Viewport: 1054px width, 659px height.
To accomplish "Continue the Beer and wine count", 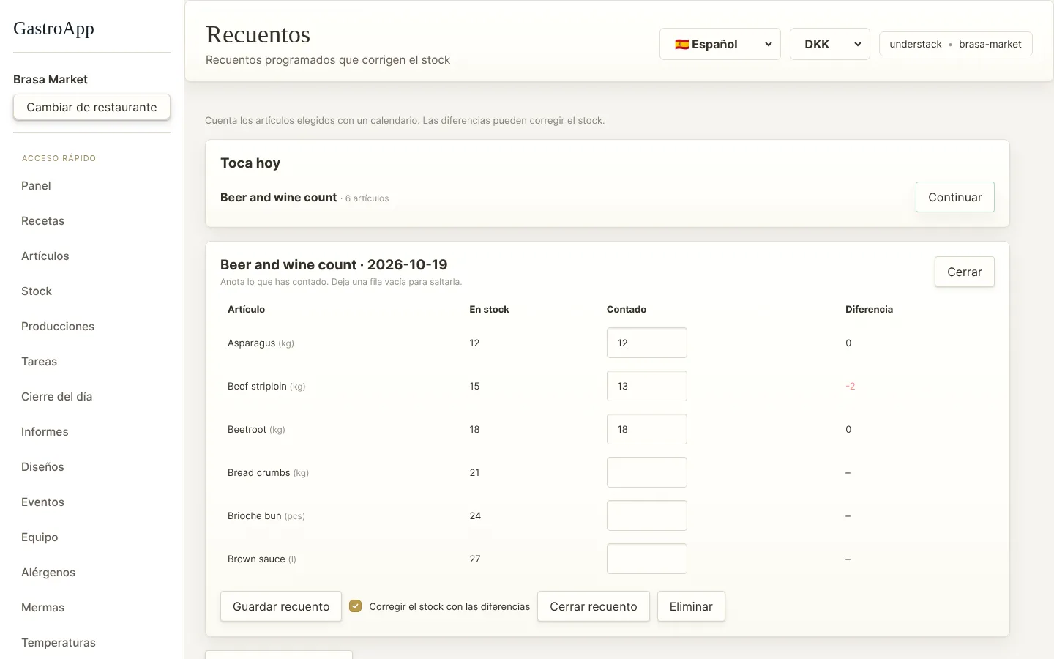I will pyautogui.click(x=954, y=197).
